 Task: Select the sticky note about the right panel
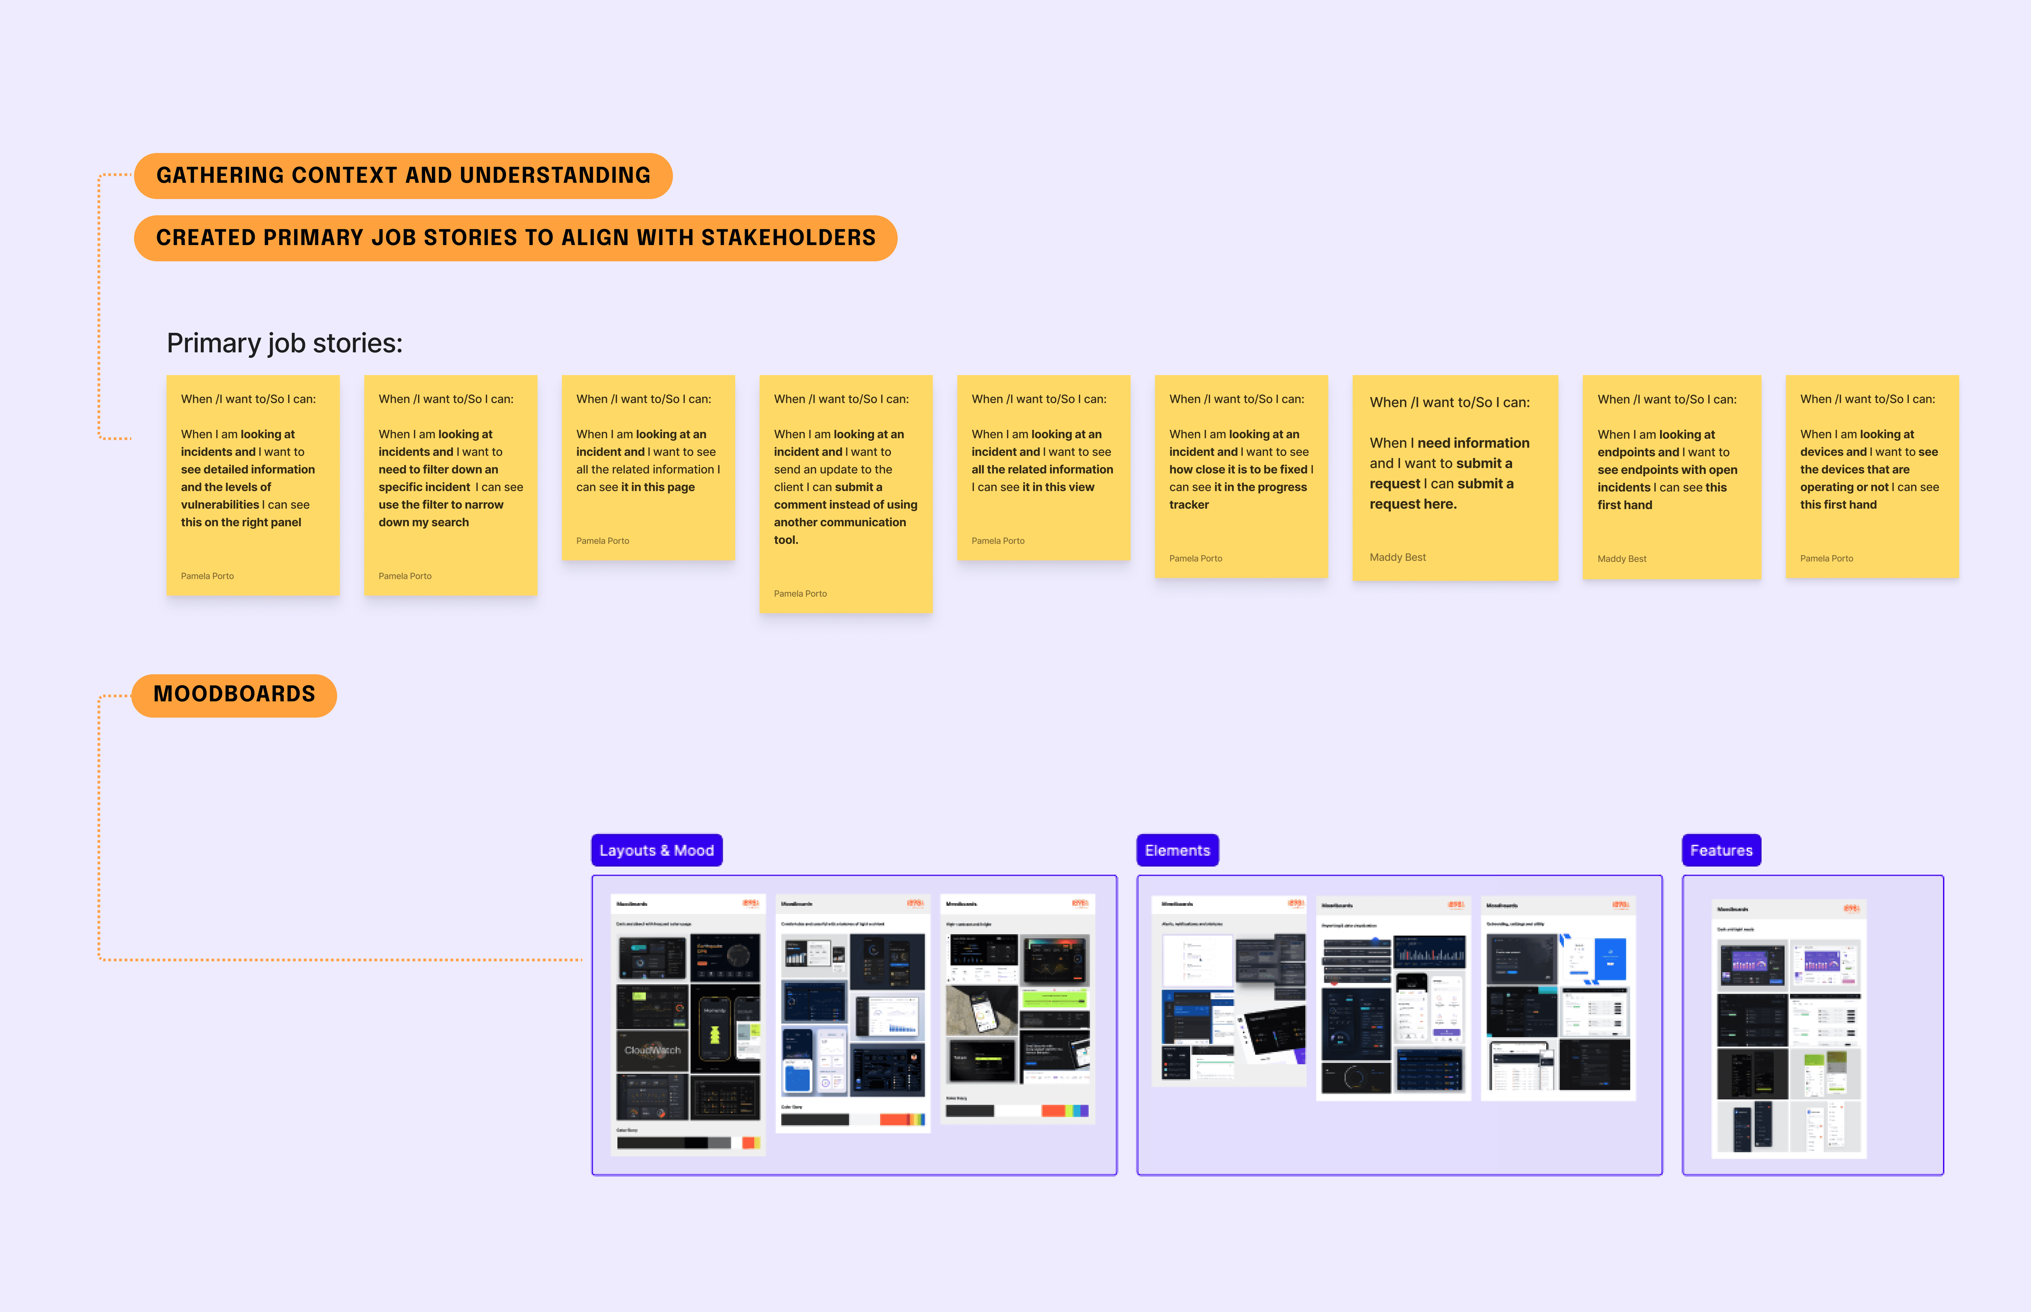point(253,486)
